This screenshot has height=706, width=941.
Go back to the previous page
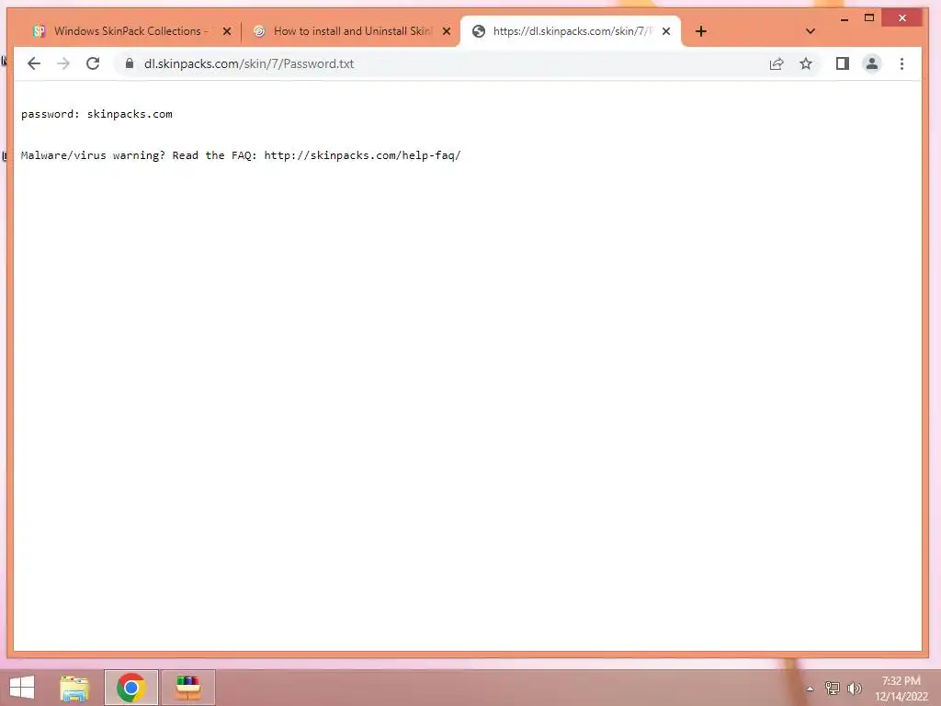click(34, 63)
